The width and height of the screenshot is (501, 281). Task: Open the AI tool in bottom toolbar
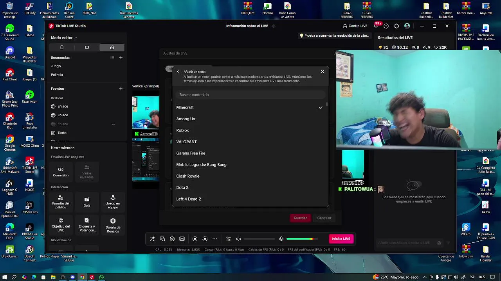(x=172, y=239)
